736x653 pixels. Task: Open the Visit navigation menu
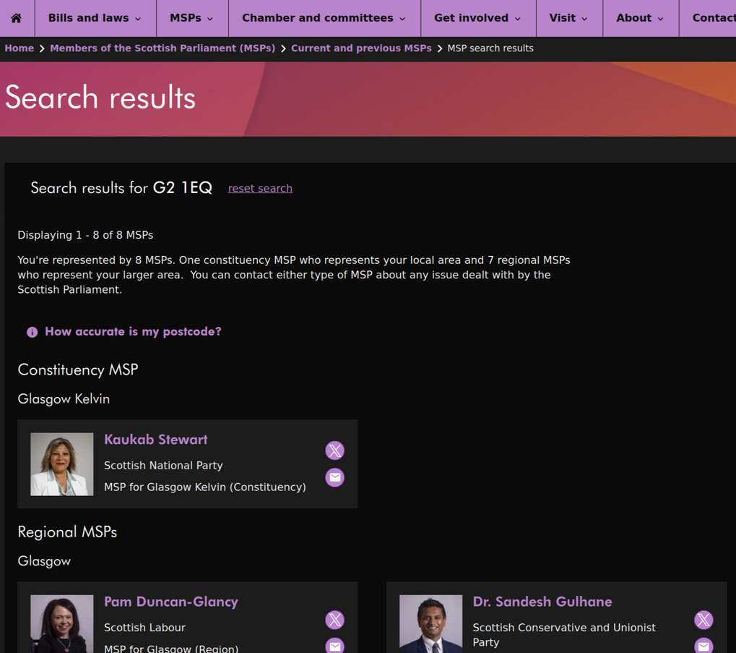[x=568, y=18]
